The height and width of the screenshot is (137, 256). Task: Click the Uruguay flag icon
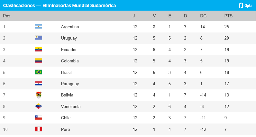(39, 38)
